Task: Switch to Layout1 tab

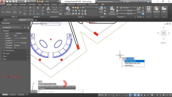Action: (13, 94)
